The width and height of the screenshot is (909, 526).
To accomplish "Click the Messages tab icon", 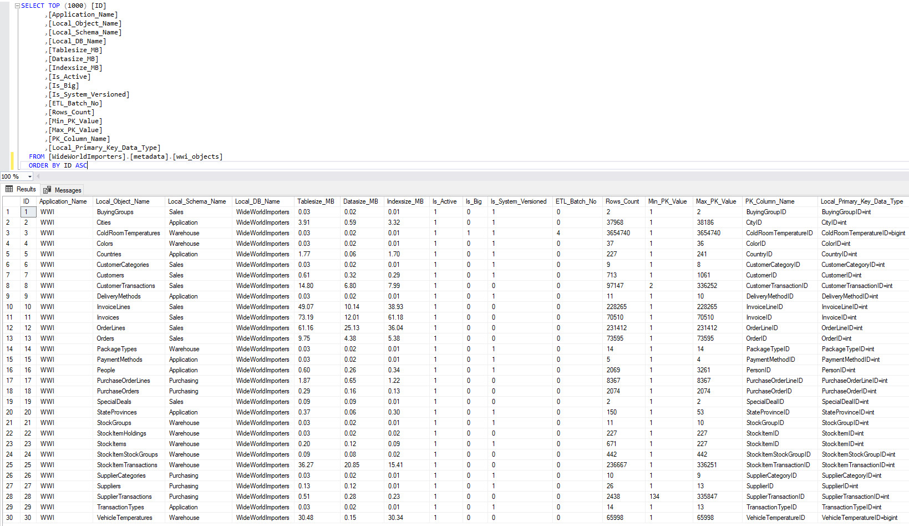I will [48, 190].
